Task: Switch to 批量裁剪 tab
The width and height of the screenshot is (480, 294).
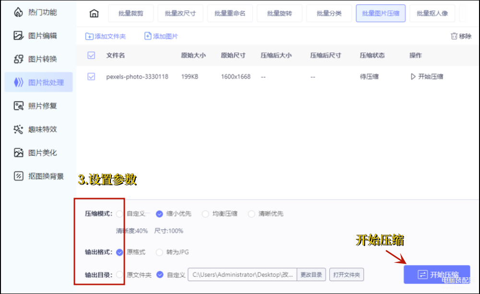Action: point(131,13)
